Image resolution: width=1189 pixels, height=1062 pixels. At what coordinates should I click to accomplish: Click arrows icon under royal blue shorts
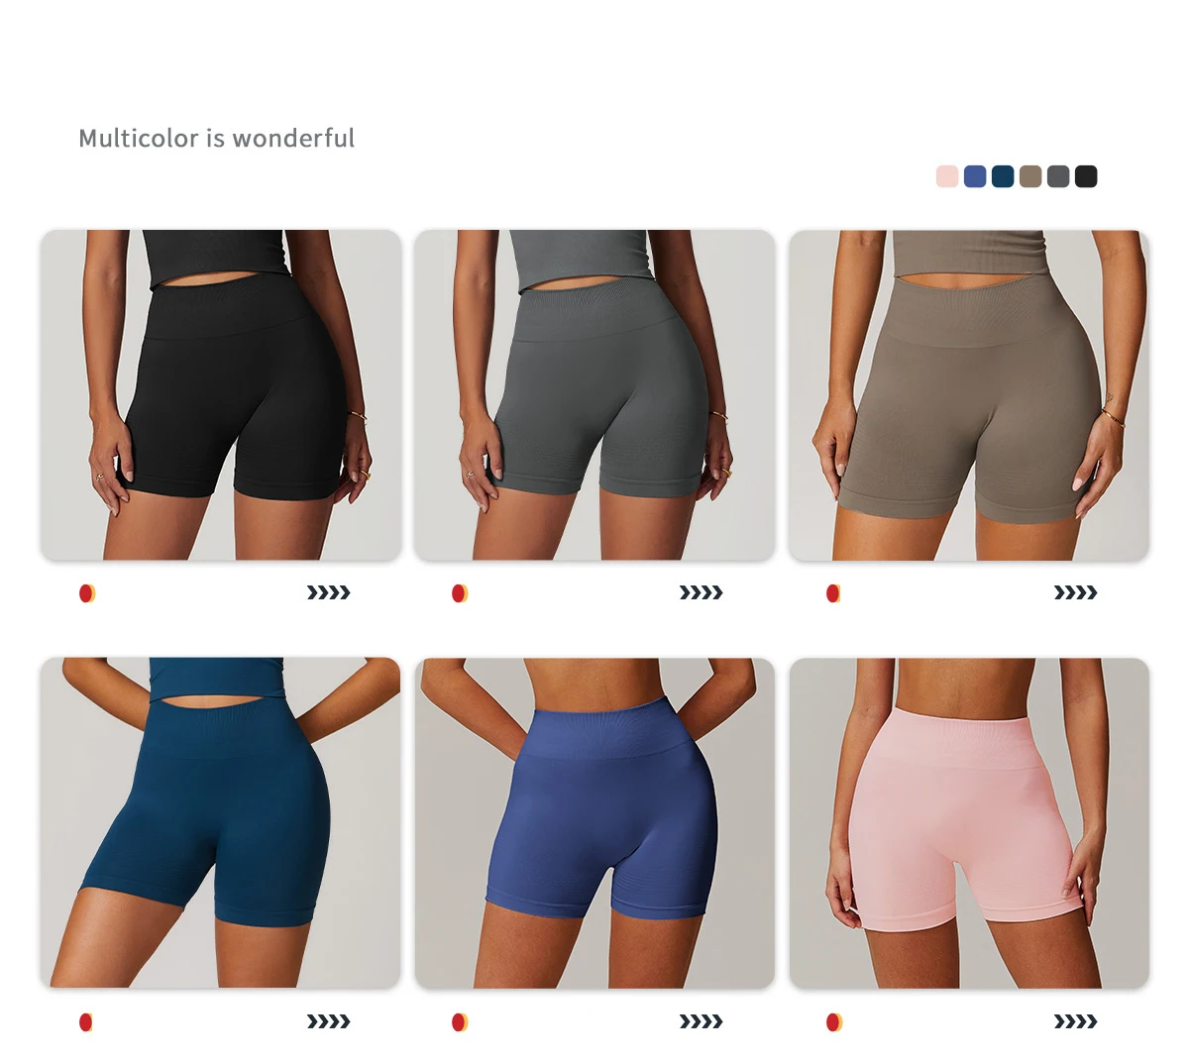701,1021
